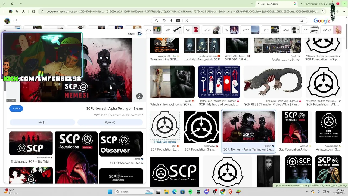Open Chrome downloads icon
This screenshot has height=196, width=348.
(23, 11)
